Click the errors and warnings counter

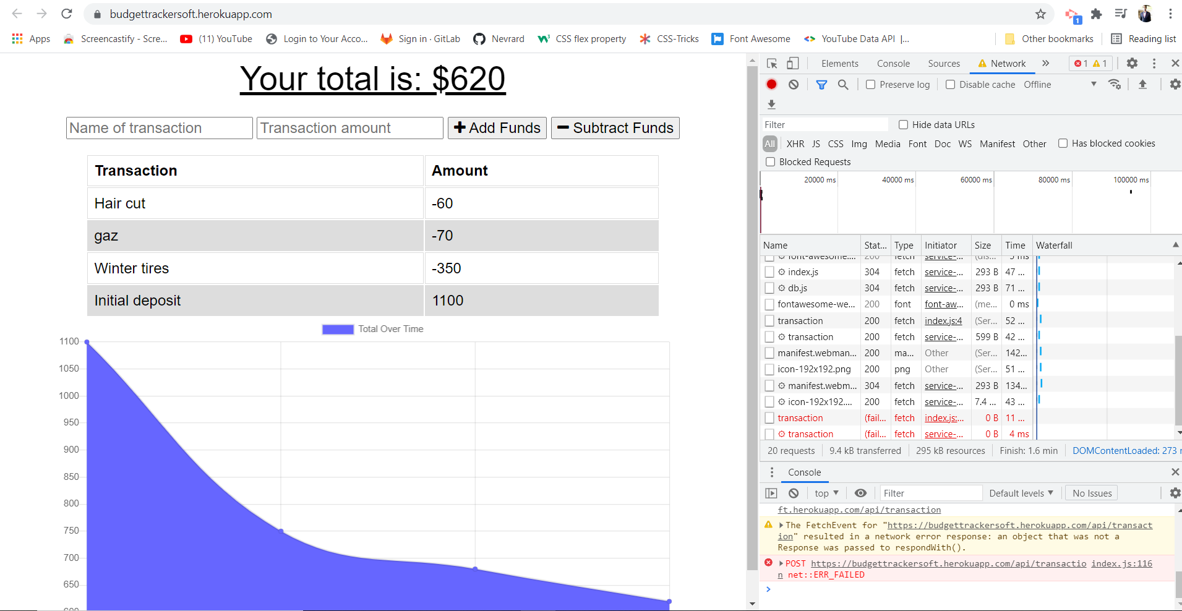[x=1090, y=63]
